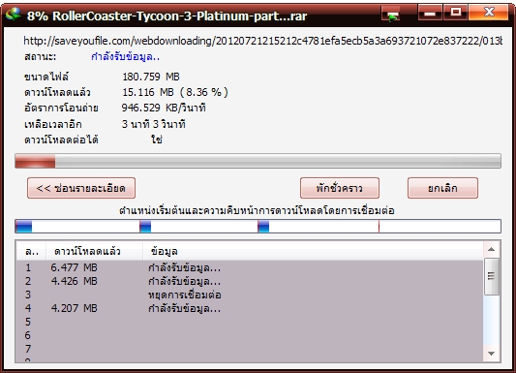Click the 'ล..' number column header
This screenshot has width=516, height=373.
(x=32, y=251)
